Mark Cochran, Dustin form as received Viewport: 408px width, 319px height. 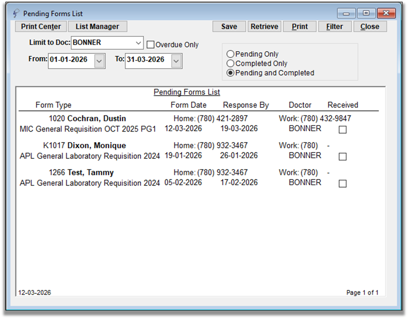pyautogui.click(x=343, y=130)
